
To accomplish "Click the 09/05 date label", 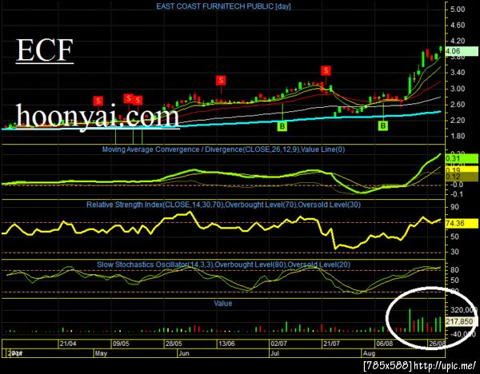I will pos(121,344).
